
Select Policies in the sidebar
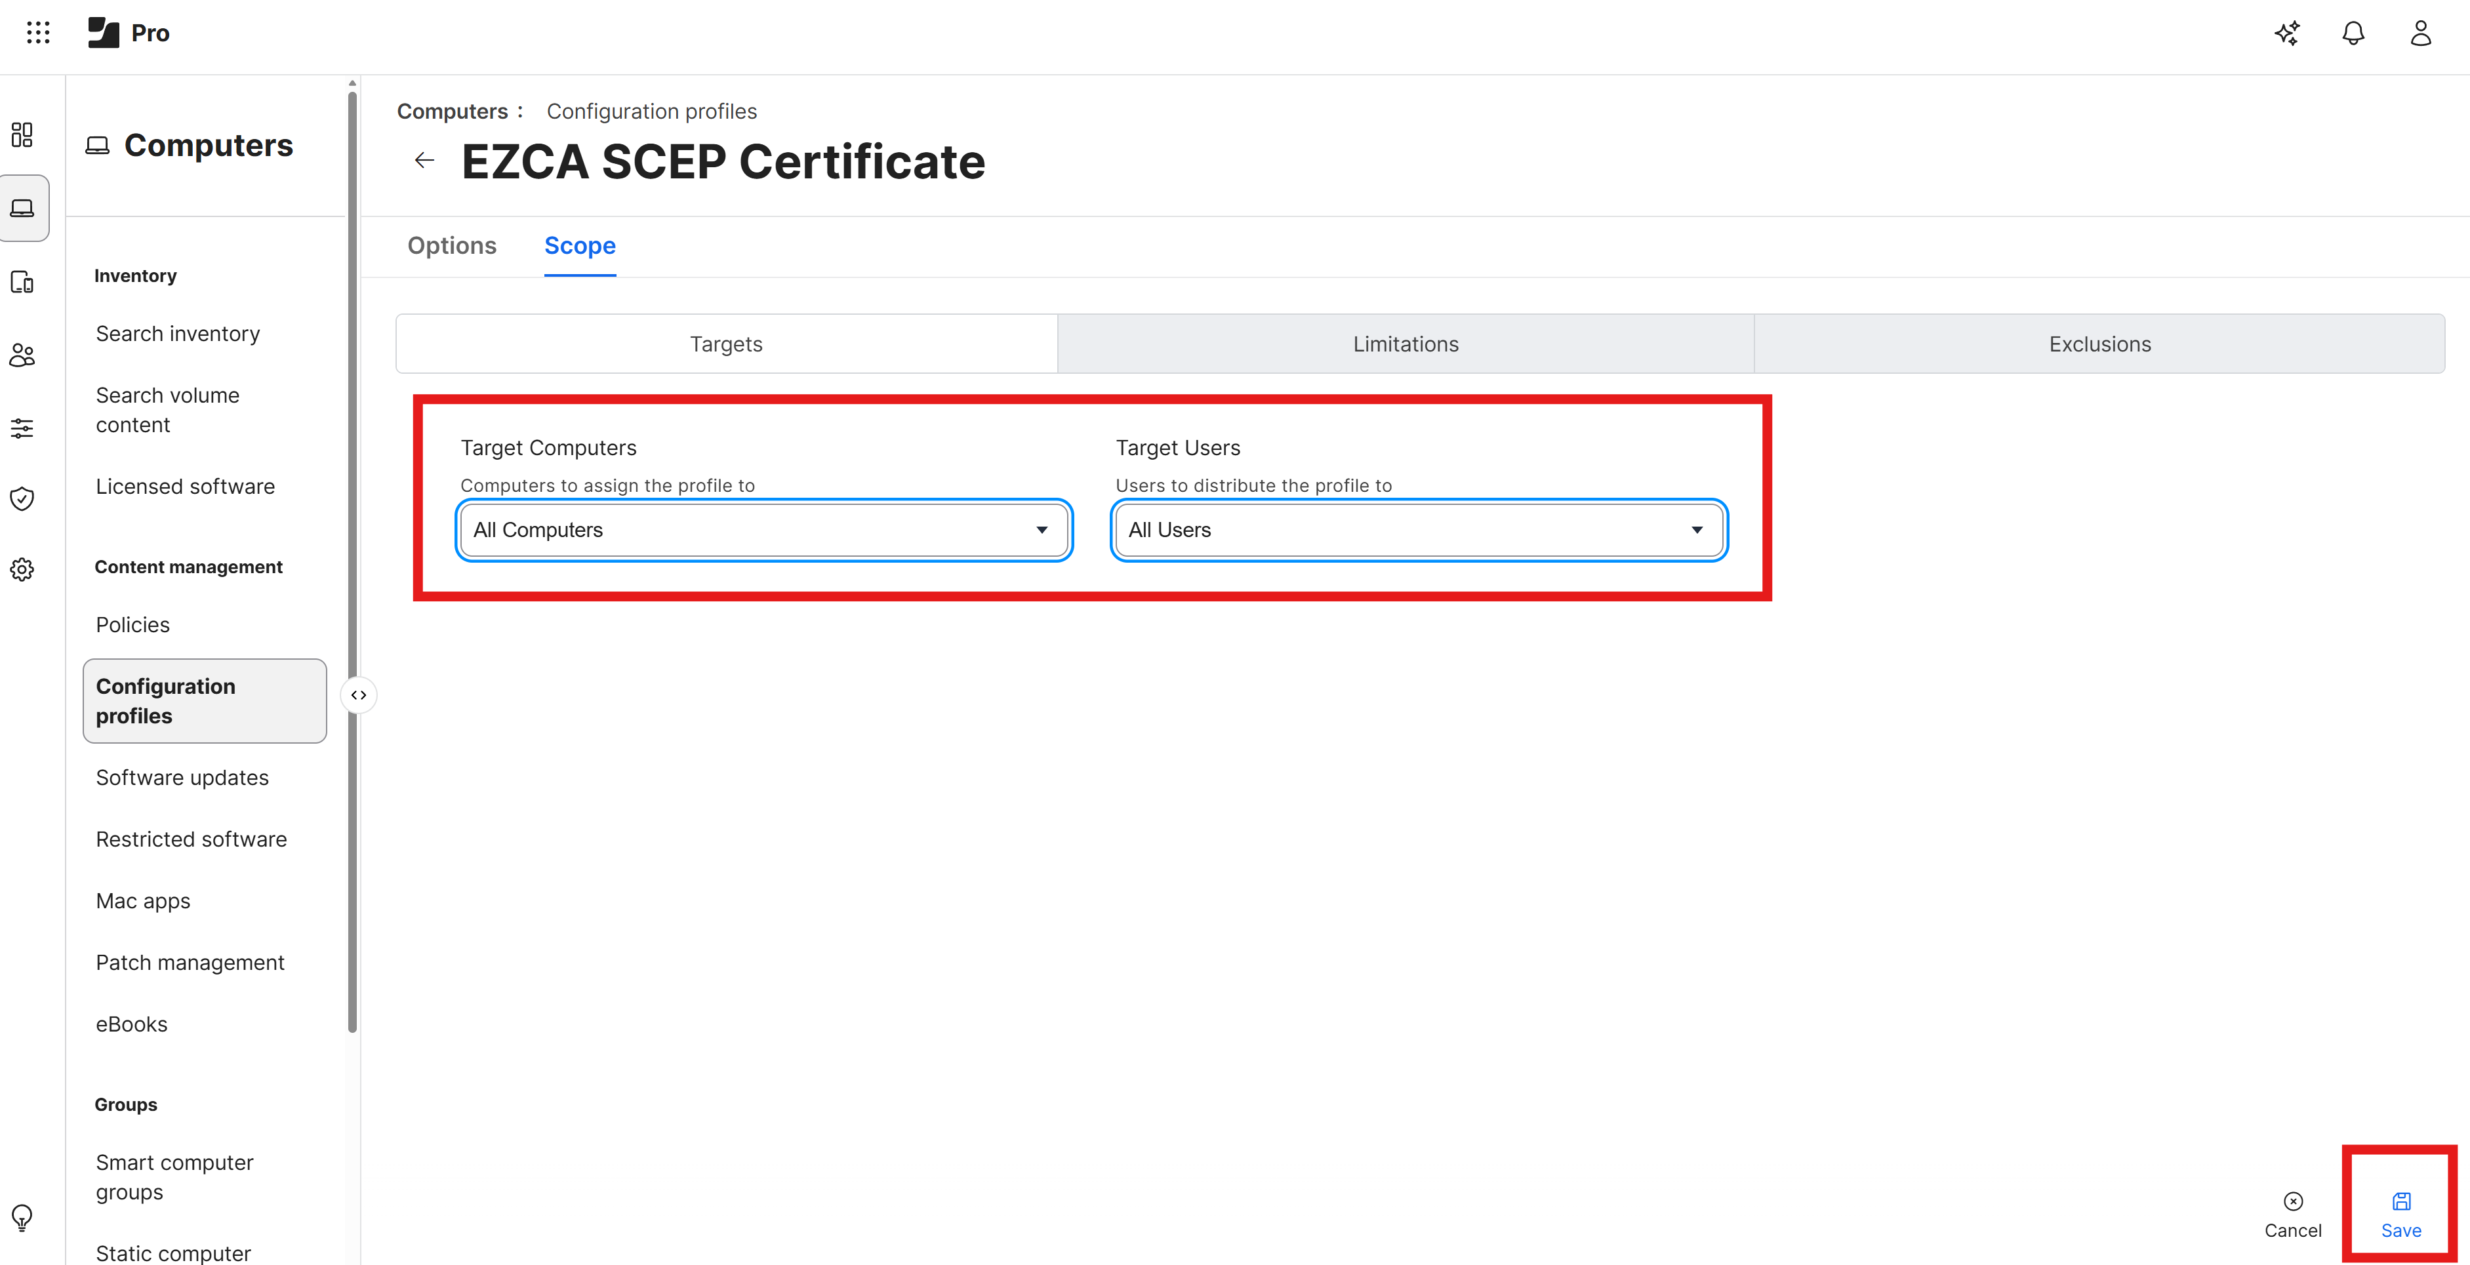click(132, 624)
